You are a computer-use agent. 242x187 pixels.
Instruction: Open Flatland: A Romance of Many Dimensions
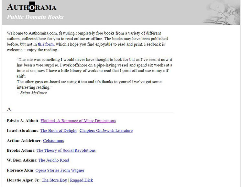click(x=78, y=121)
